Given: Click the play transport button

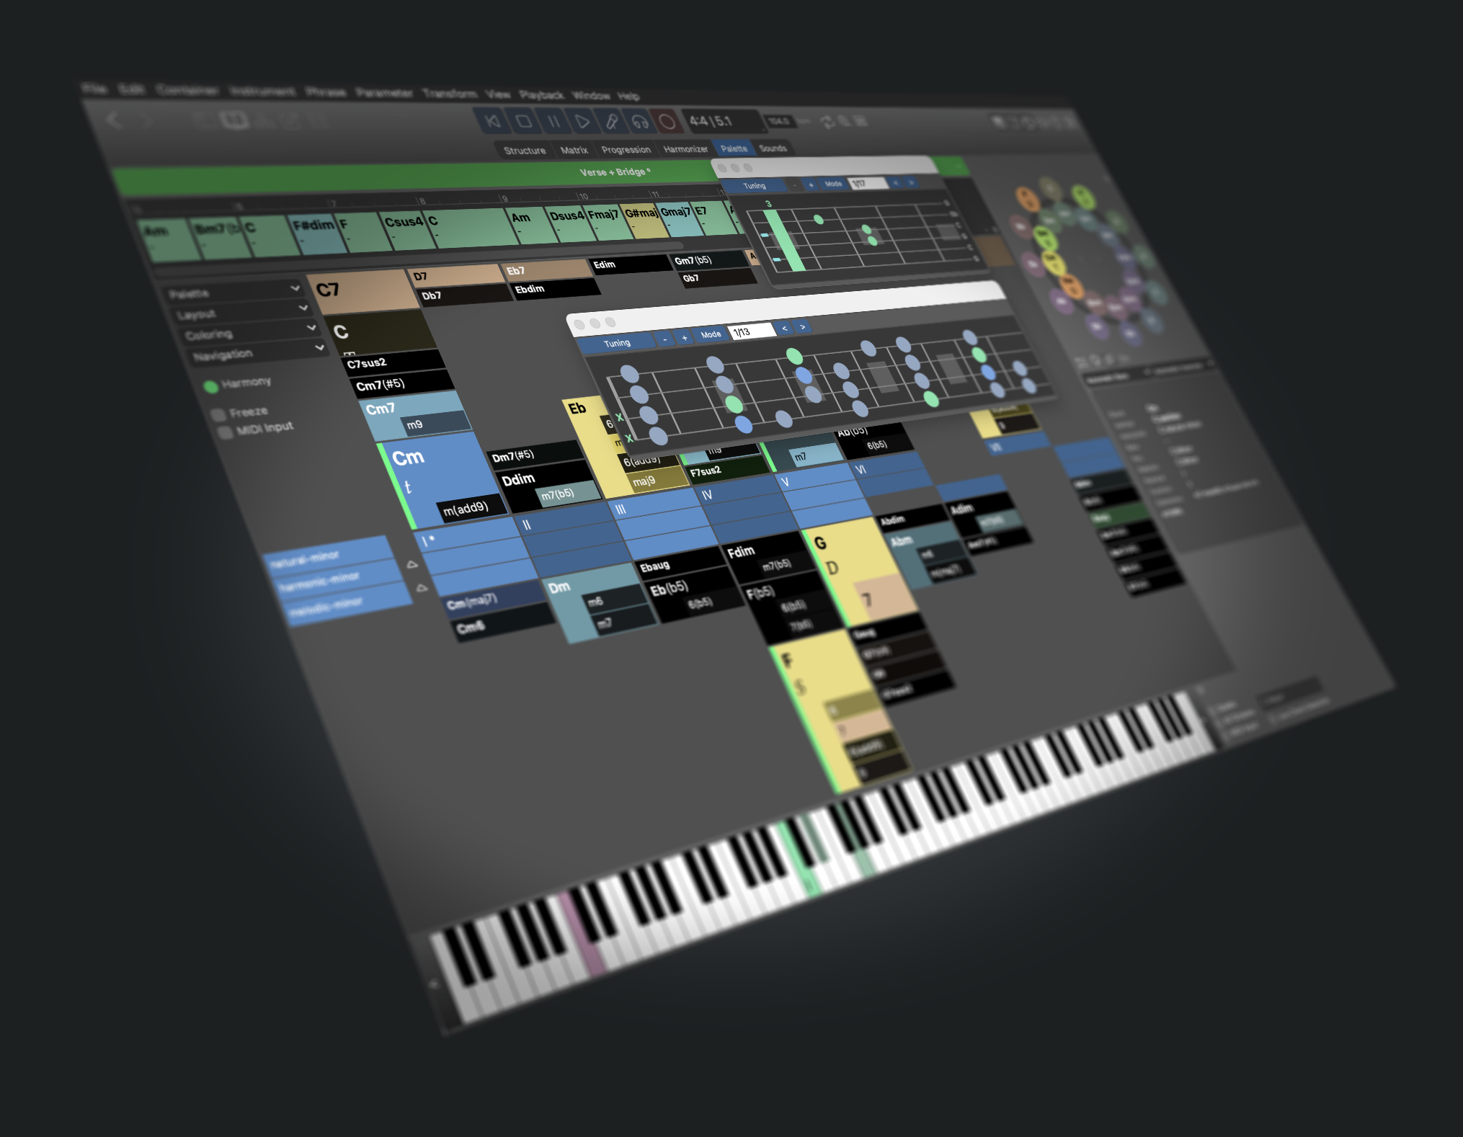Looking at the screenshot, I should pyautogui.click(x=582, y=121).
